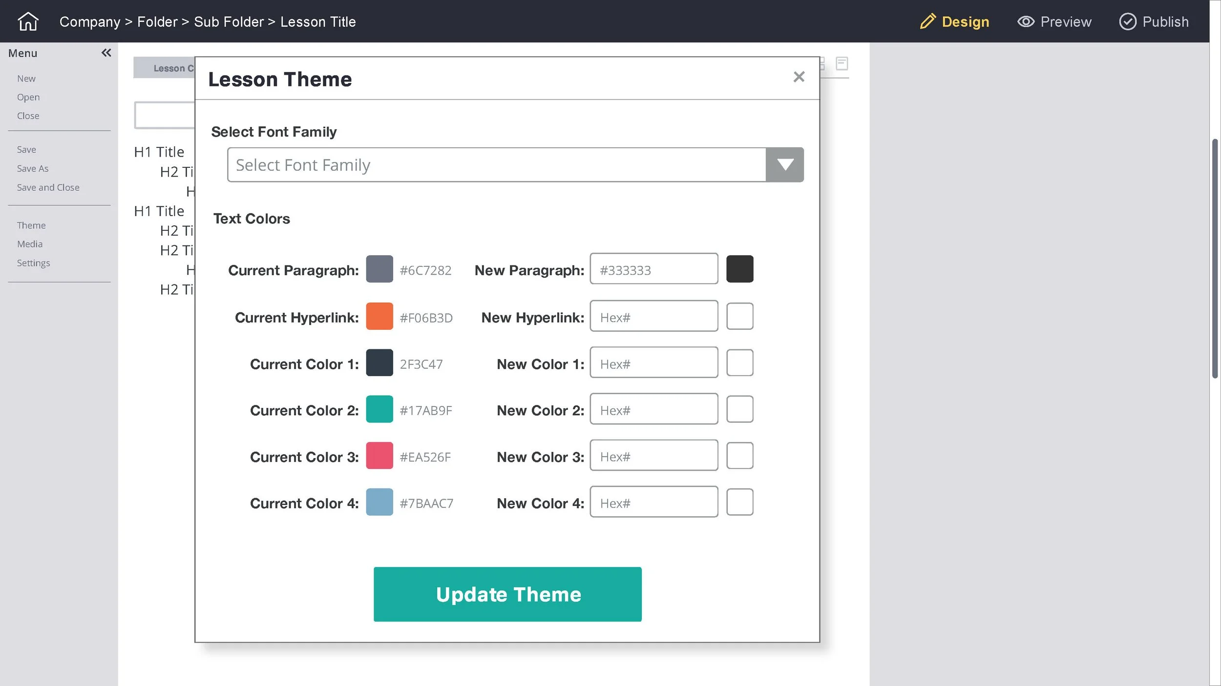This screenshot has width=1221, height=686.
Task: Click the New Color 2 hex input field
Action: tap(653, 409)
